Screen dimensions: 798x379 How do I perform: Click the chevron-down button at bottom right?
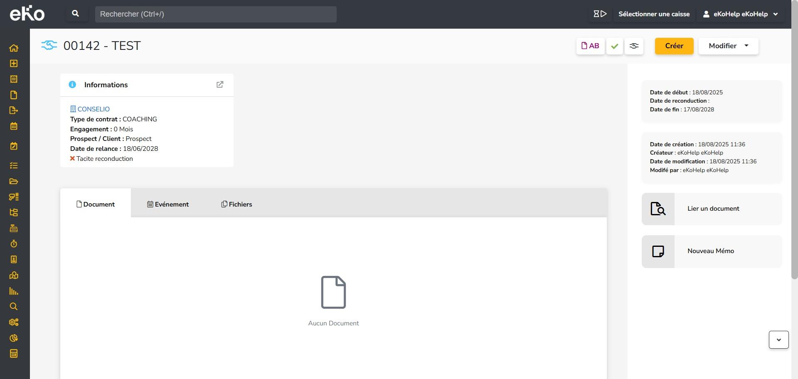778,340
